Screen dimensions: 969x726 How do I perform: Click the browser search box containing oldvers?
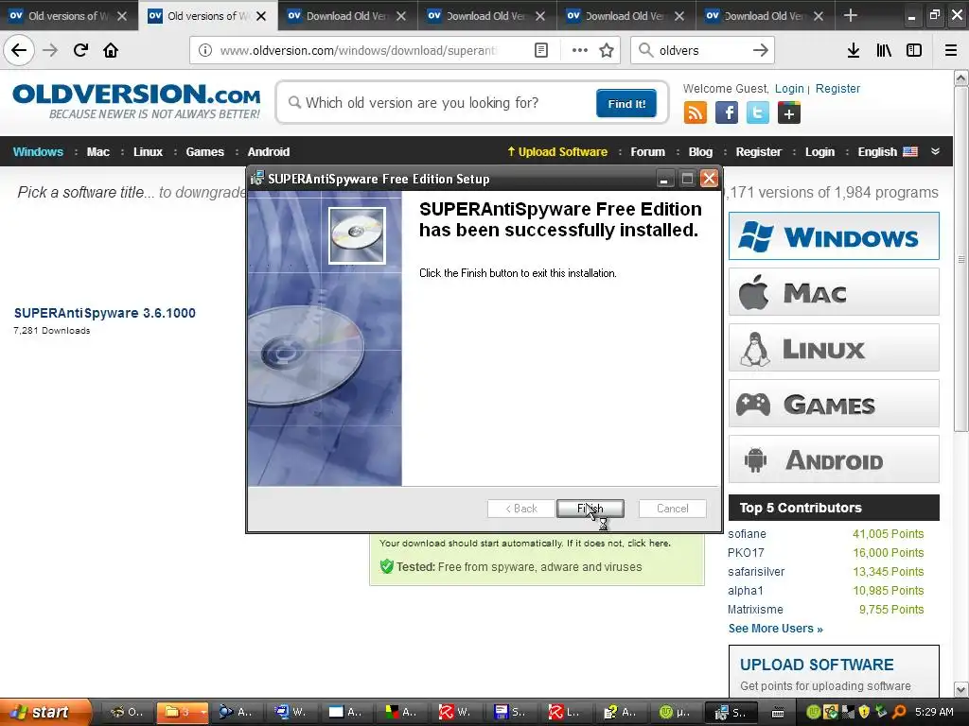pyautogui.click(x=702, y=50)
